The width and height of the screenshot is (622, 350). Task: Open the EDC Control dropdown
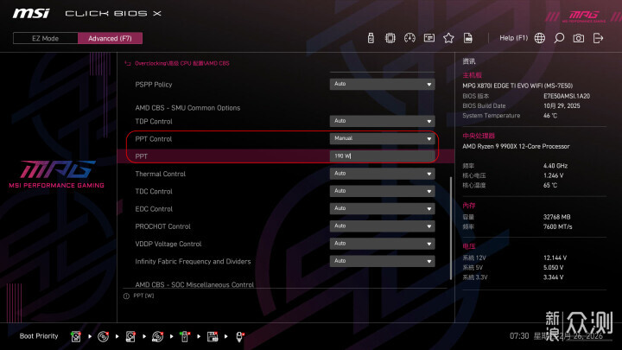tap(382, 208)
